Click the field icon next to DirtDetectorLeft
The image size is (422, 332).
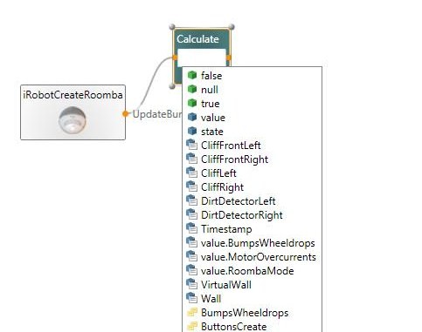coord(191,200)
